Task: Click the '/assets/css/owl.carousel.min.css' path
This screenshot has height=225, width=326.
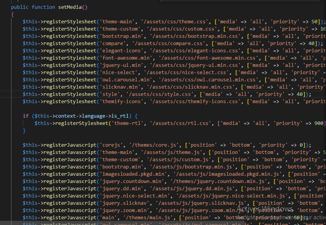Action: point(209,80)
